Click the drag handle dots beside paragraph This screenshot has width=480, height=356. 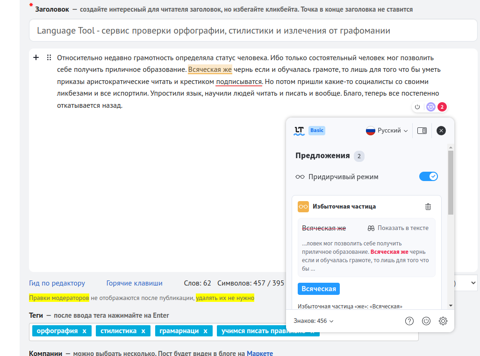[x=49, y=58]
